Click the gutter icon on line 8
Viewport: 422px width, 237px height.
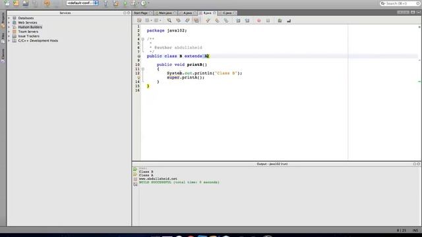click(139, 56)
